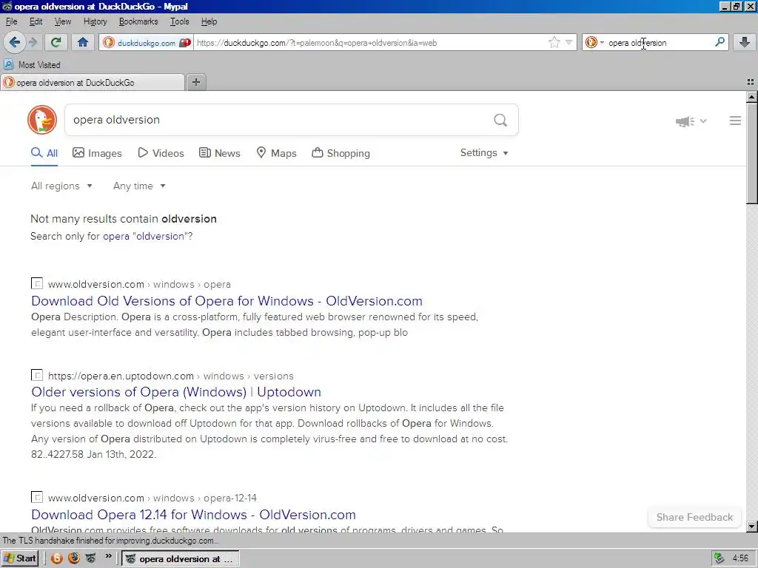Open the File menu

click(12, 21)
